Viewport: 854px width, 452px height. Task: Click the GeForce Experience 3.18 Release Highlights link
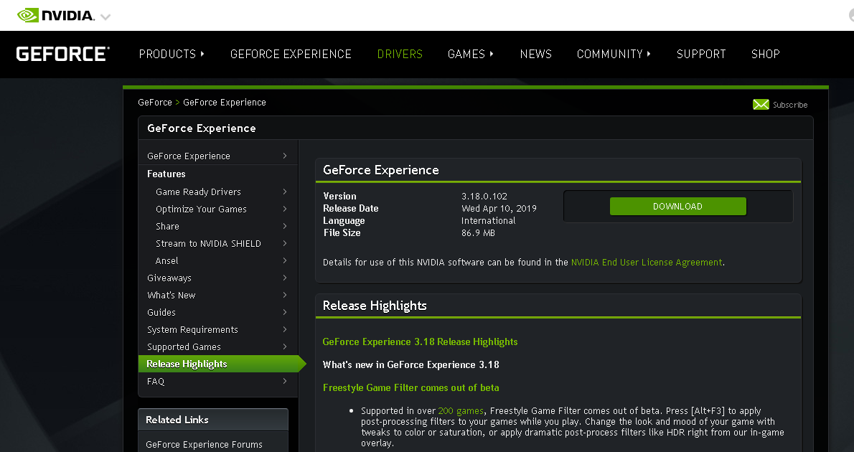click(420, 342)
